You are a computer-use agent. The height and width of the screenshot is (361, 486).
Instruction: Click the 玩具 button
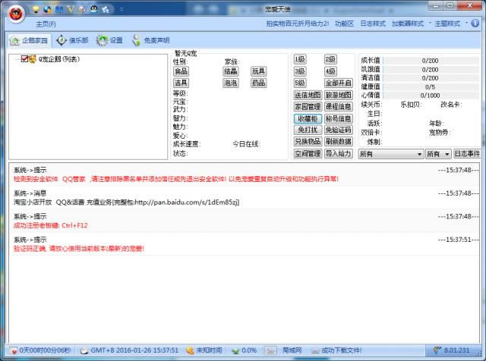pos(258,71)
